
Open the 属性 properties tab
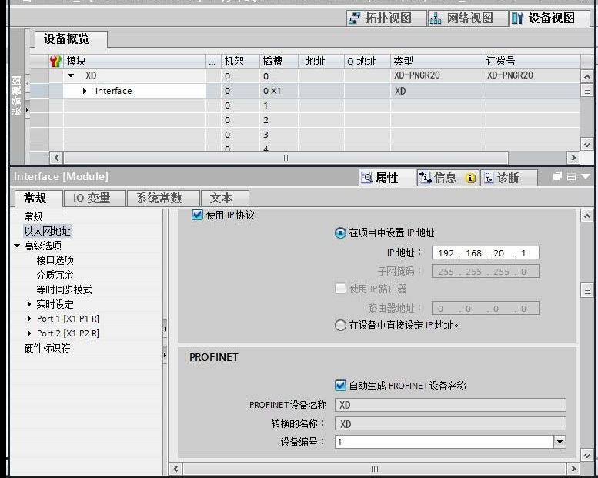click(x=386, y=178)
